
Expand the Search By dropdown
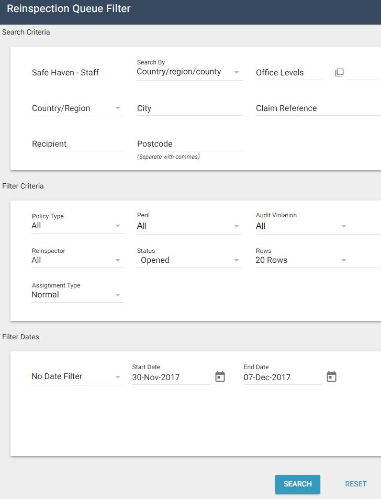(189, 72)
